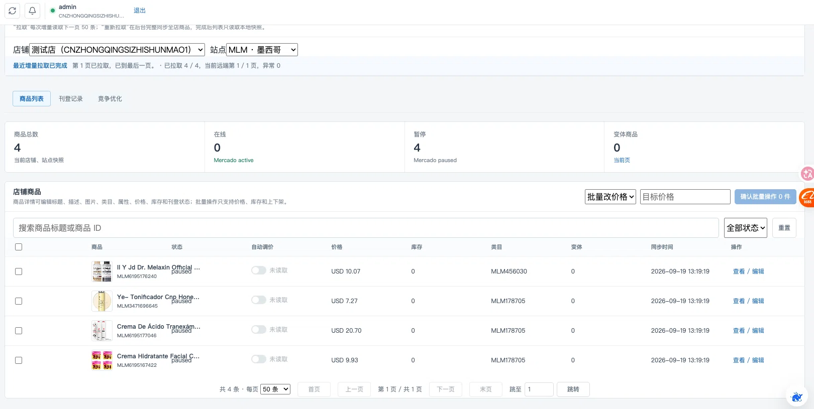Viewport: 814px width, 409px height.
Task: Click the product title or ID search box
Action: coord(366,228)
